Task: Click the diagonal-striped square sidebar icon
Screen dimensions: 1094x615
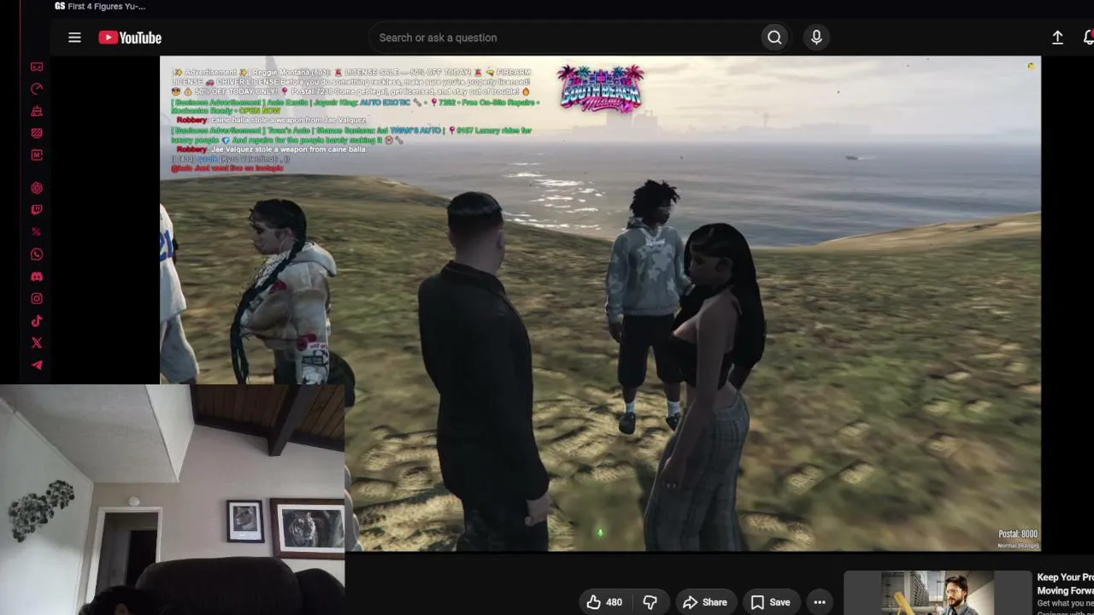Action: point(37,133)
